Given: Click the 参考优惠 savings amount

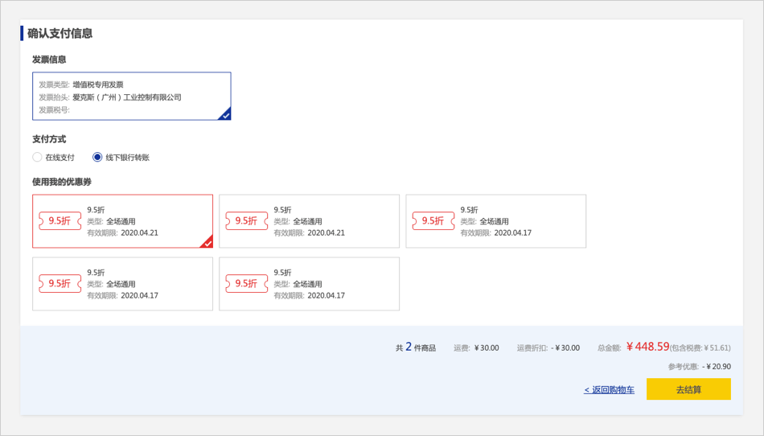Looking at the screenshot, I should point(717,367).
